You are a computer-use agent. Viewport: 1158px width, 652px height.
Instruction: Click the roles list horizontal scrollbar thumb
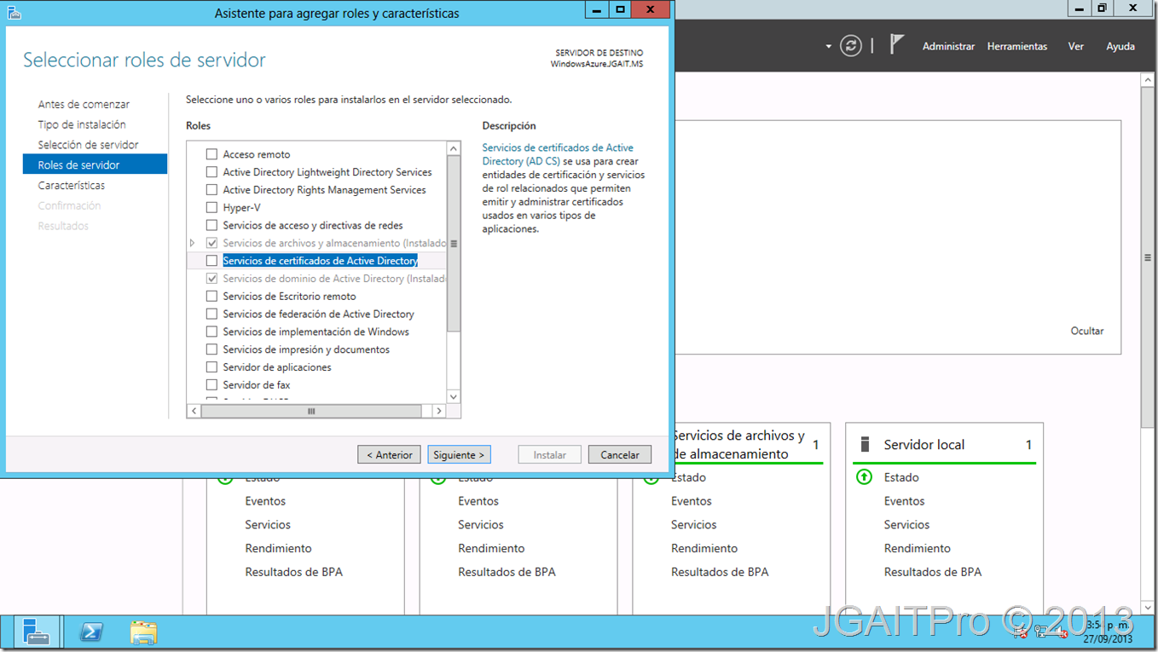coord(311,411)
